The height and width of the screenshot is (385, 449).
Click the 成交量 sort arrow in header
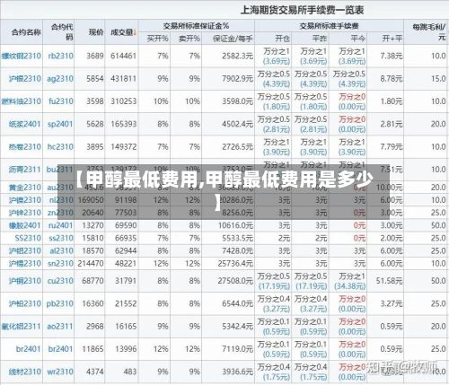(135, 32)
